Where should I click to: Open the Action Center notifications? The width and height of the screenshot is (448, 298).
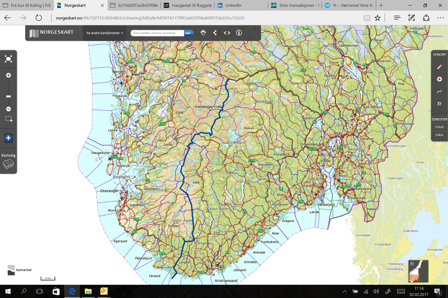(x=437, y=291)
